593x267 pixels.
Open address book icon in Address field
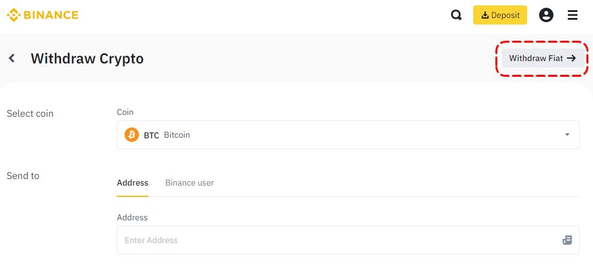[567, 240]
